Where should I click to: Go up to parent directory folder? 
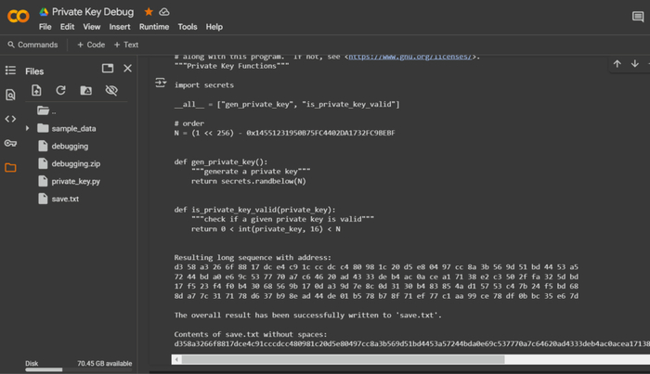pos(43,110)
